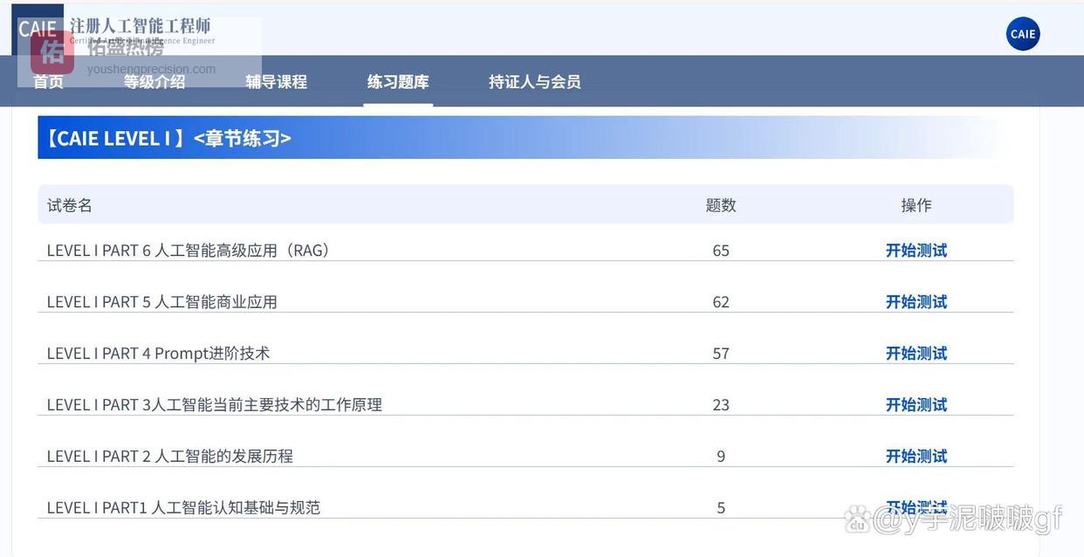The image size is (1084, 557).
Task: Start test for PART 6 RAG
Action: [916, 251]
